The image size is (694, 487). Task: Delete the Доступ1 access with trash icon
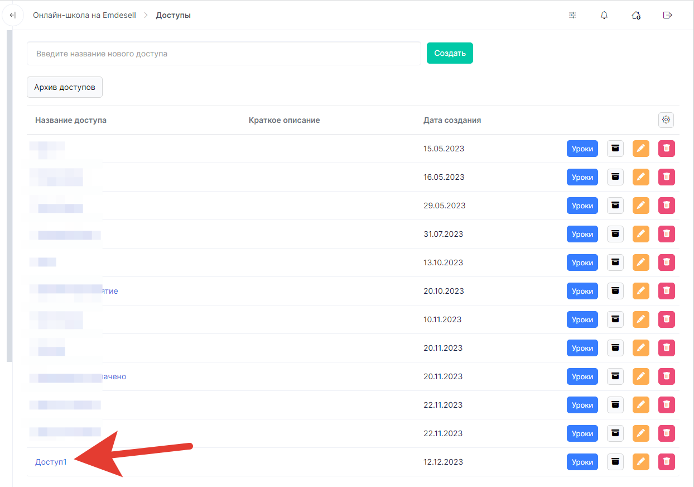point(666,462)
